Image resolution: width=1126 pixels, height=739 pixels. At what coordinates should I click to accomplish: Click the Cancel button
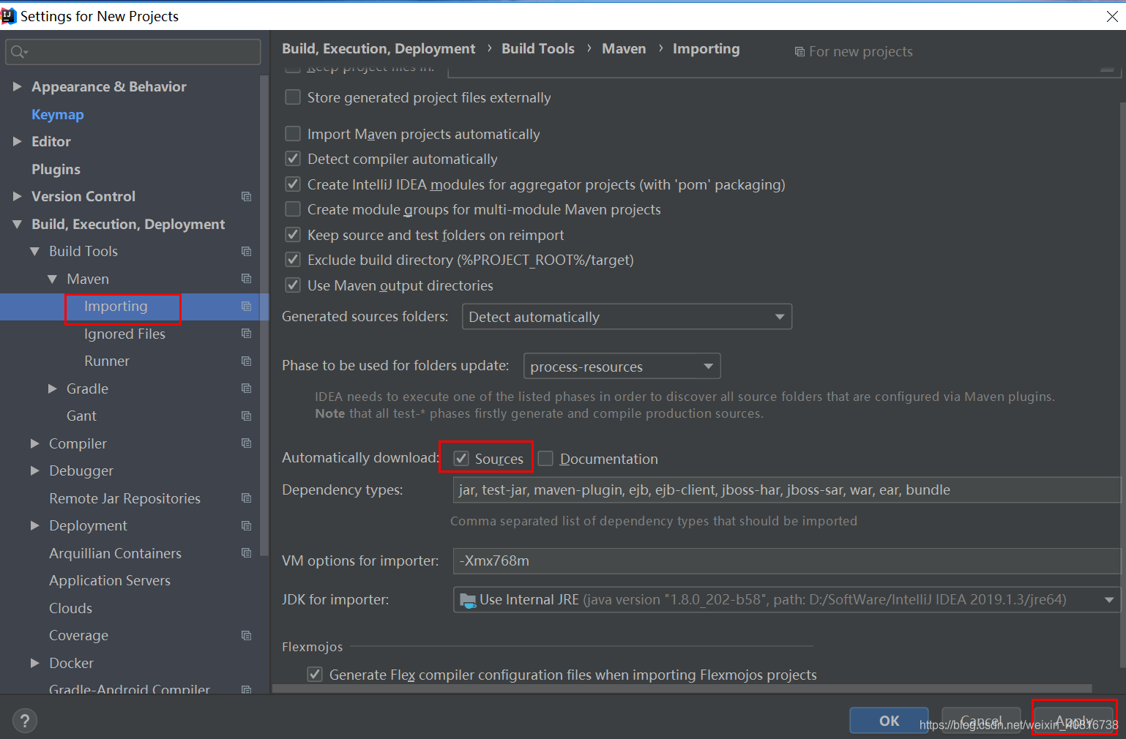[x=981, y=721]
